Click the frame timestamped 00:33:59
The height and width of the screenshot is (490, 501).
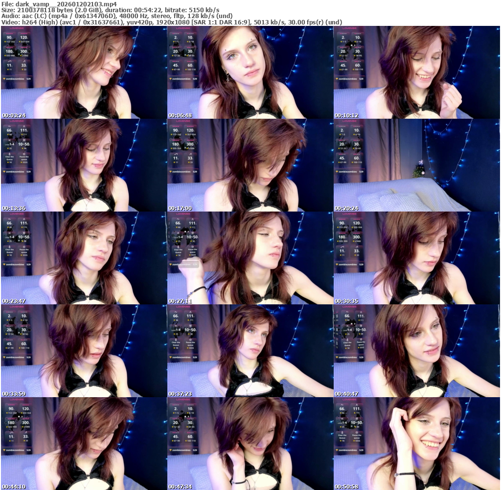coord(84,351)
